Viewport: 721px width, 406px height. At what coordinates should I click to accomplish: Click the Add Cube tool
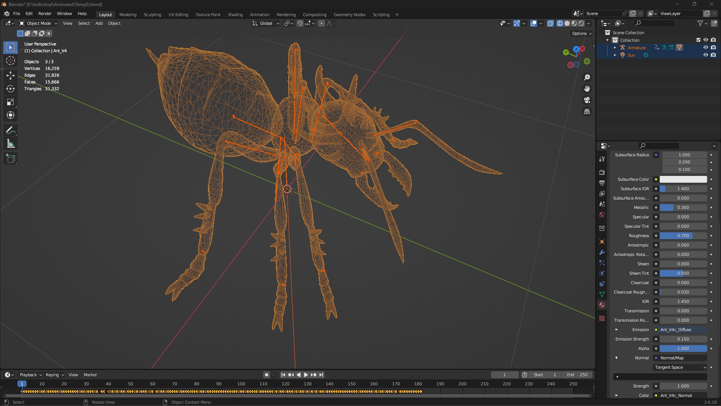point(11,159)
